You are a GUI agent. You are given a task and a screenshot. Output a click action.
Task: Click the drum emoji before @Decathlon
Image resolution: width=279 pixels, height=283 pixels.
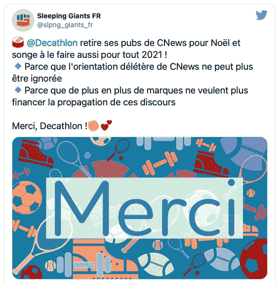click(18, 43)
